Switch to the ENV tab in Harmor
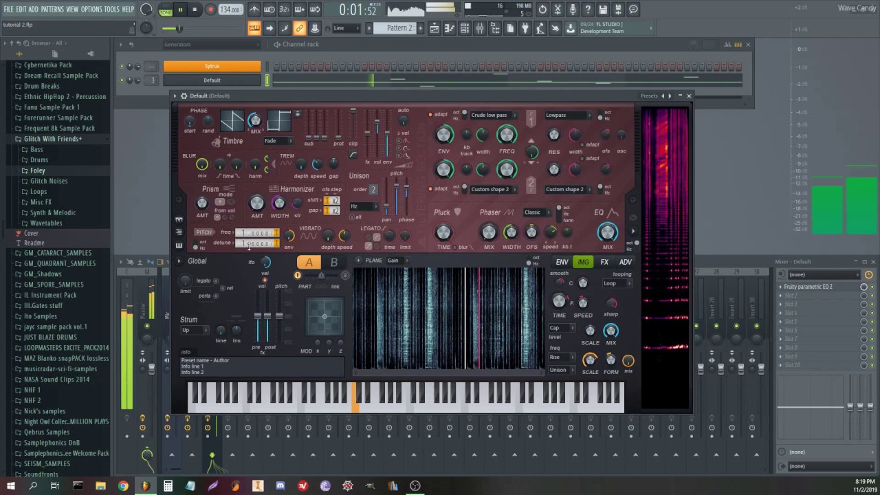 562,262
